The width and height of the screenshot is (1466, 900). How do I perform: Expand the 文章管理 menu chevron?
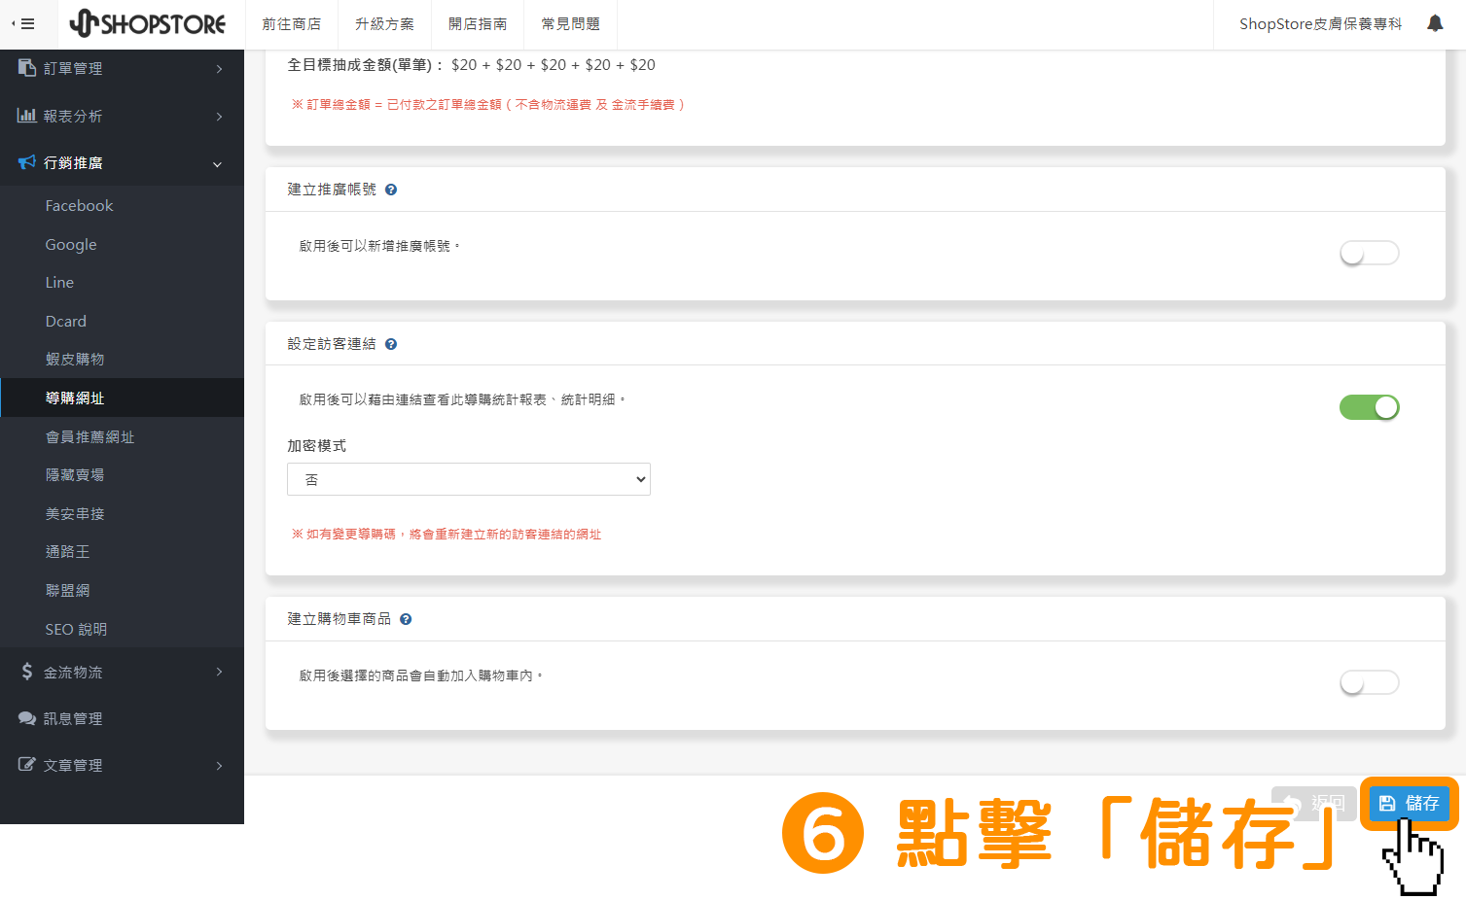tap(219, 766)
